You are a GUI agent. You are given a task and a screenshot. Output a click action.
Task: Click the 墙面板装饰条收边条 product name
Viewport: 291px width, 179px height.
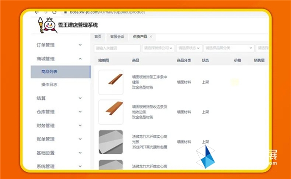tap(150, 109)
